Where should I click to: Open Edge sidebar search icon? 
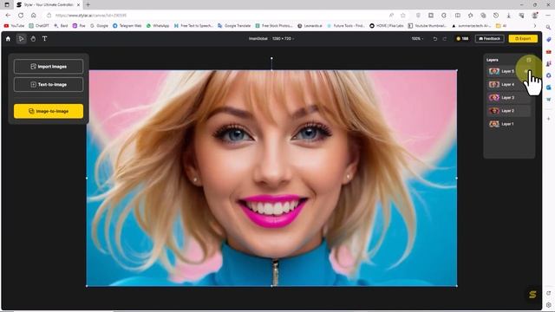coord(548,27)
